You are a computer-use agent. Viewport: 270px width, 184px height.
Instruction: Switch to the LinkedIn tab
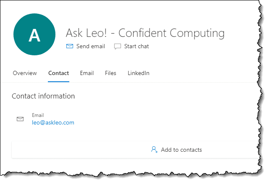click(139, 73)
